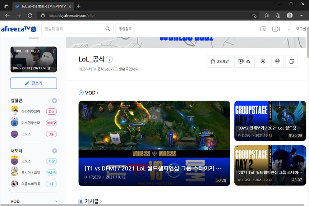Play the T1 vs DFM VOD
The image size is (309, 206).
pos(154,143)
